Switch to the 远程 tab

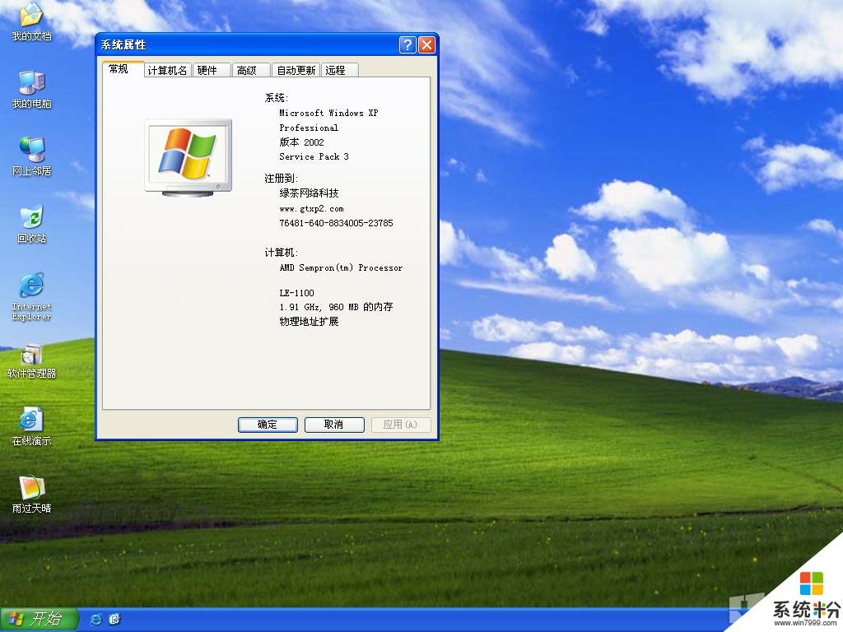point(339,71)
